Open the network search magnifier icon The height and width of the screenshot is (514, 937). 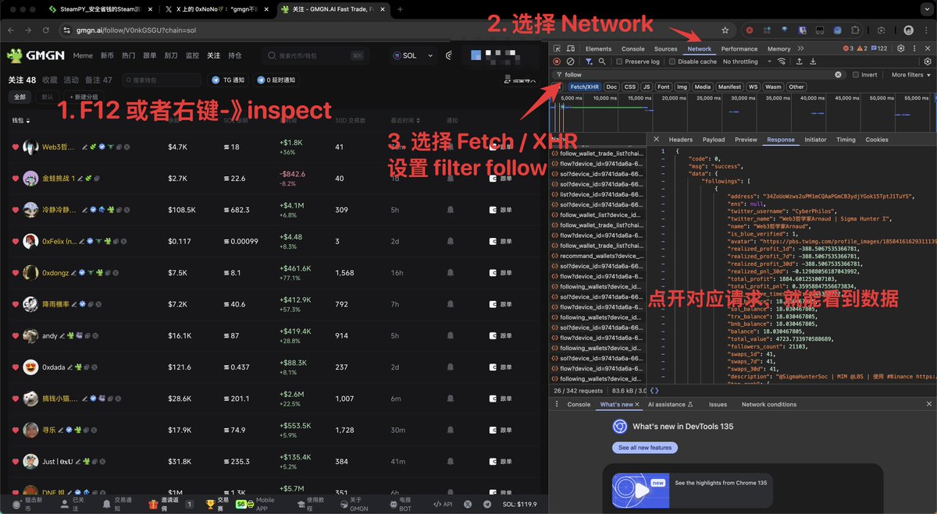coord(600,62)
